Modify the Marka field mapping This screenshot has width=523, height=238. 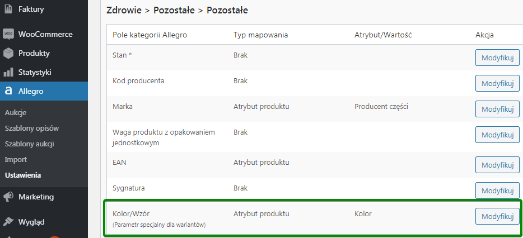pyautogui.click(x=497, y=109)
